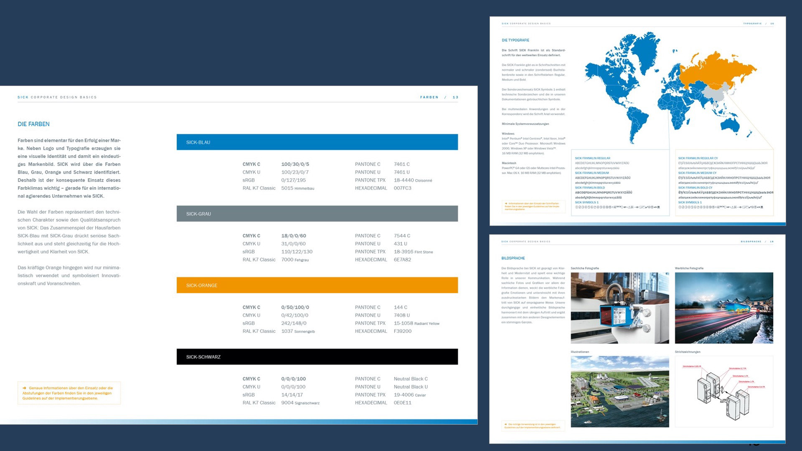Click the hexadecimal value 007FC3
802x451 pixels.
(402, 188)
